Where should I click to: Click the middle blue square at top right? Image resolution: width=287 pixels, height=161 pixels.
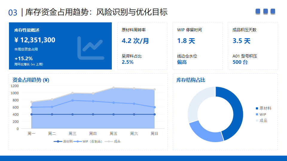(265, 11)
